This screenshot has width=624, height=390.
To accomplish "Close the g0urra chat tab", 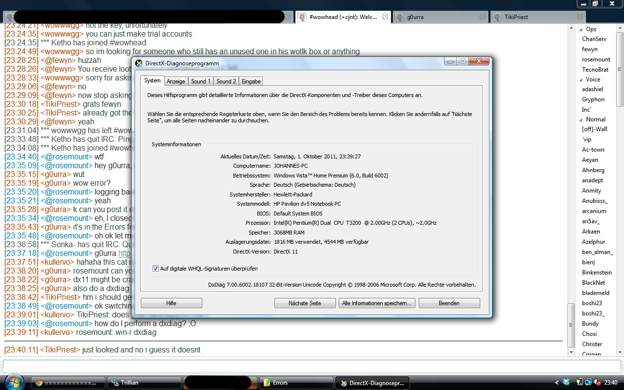I will [x=483, y=17].
